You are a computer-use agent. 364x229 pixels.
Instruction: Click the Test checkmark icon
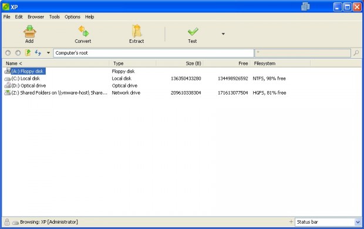coord(193,32)
